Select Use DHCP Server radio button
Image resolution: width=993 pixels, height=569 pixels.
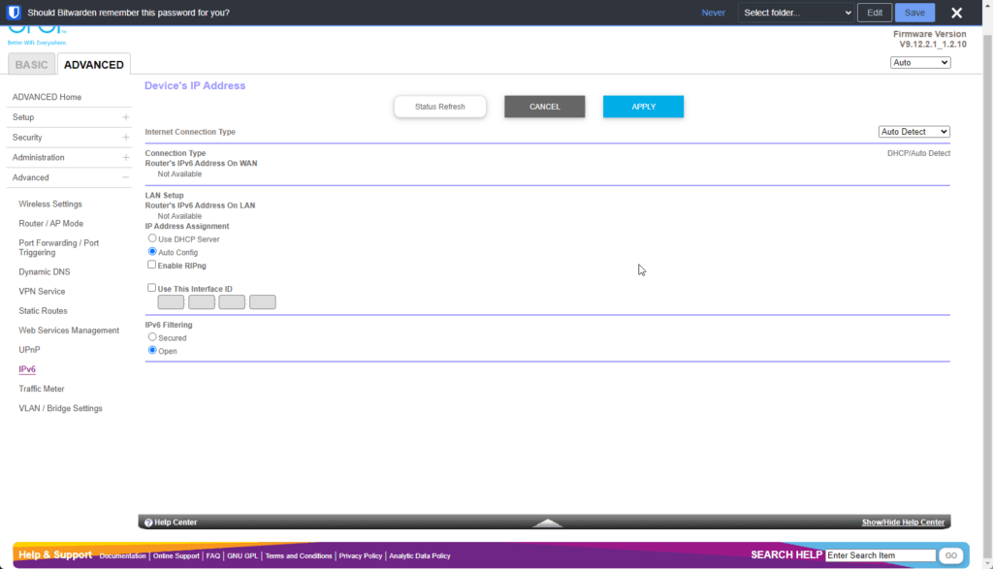pyautogui.click(x=152, y=238)
